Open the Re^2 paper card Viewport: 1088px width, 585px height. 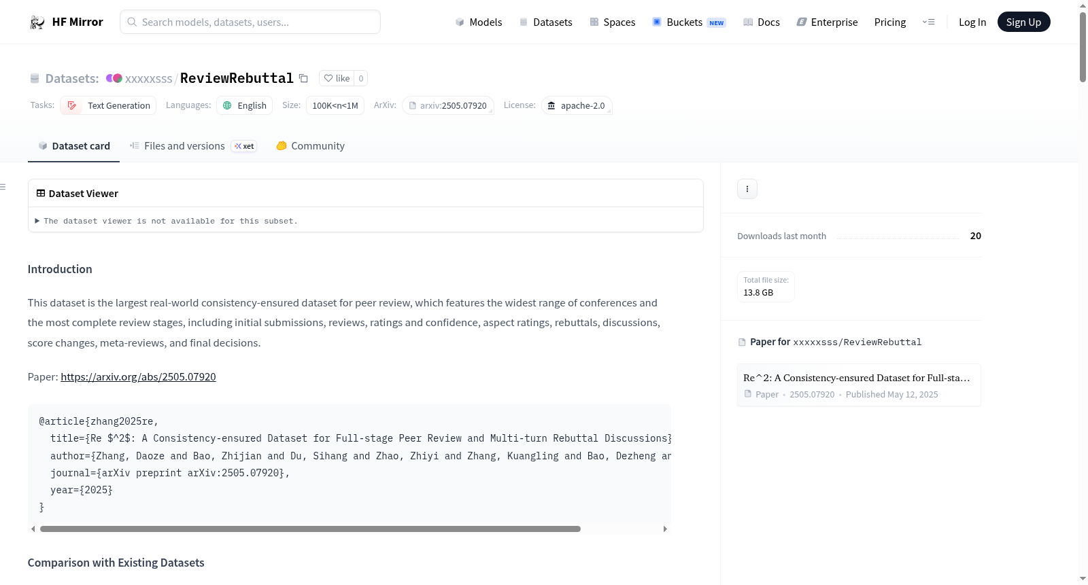[x=859, y=385]
